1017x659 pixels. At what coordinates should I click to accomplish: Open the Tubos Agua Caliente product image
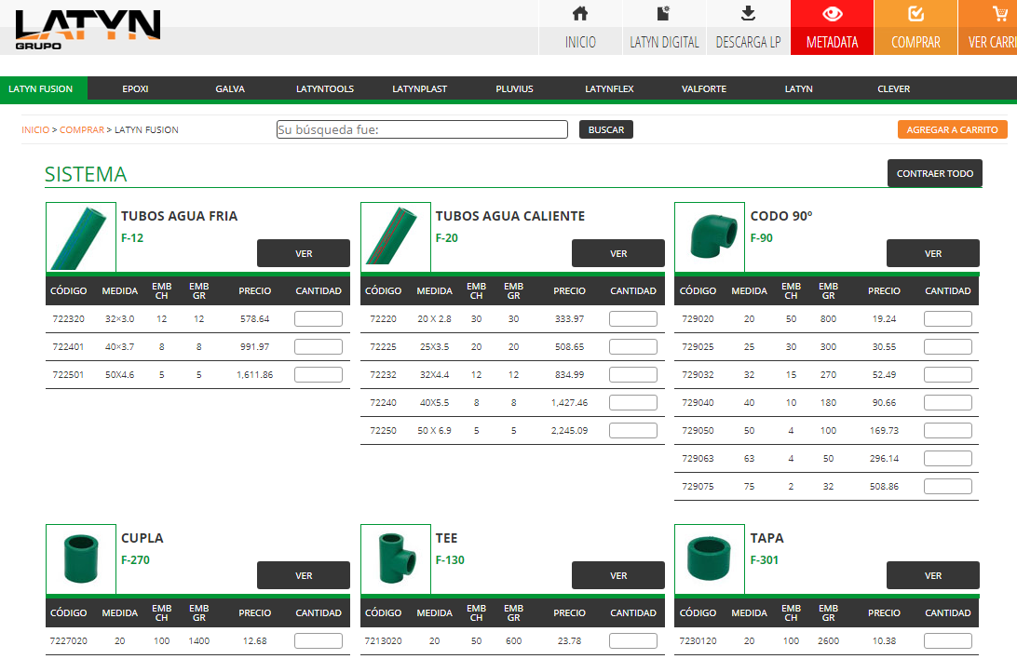[x=396, y=237]
